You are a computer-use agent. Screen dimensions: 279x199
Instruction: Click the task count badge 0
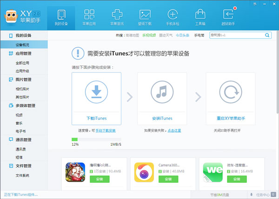(x=273, y=194)
